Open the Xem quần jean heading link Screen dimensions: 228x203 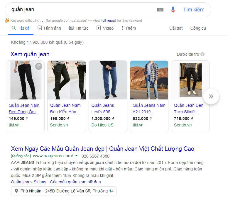coord(30,54)
